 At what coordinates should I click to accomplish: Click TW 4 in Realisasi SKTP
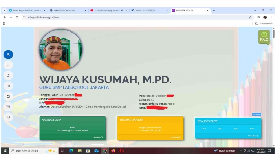(252, 129)
